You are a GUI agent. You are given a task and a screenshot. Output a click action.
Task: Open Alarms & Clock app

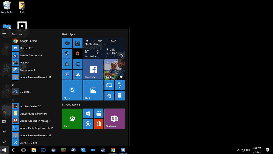(35, 143)
